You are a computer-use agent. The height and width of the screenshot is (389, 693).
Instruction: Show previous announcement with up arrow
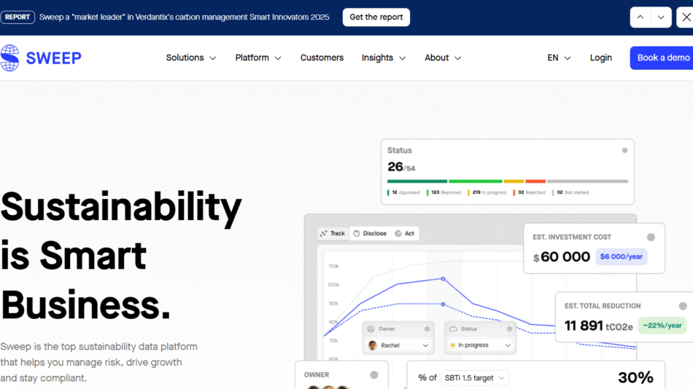point(640,17)
